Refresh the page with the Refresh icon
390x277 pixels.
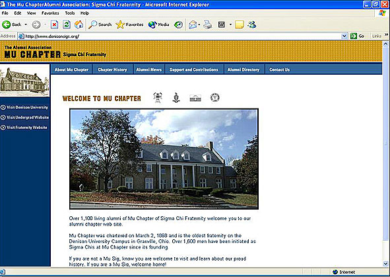point(67,24)
